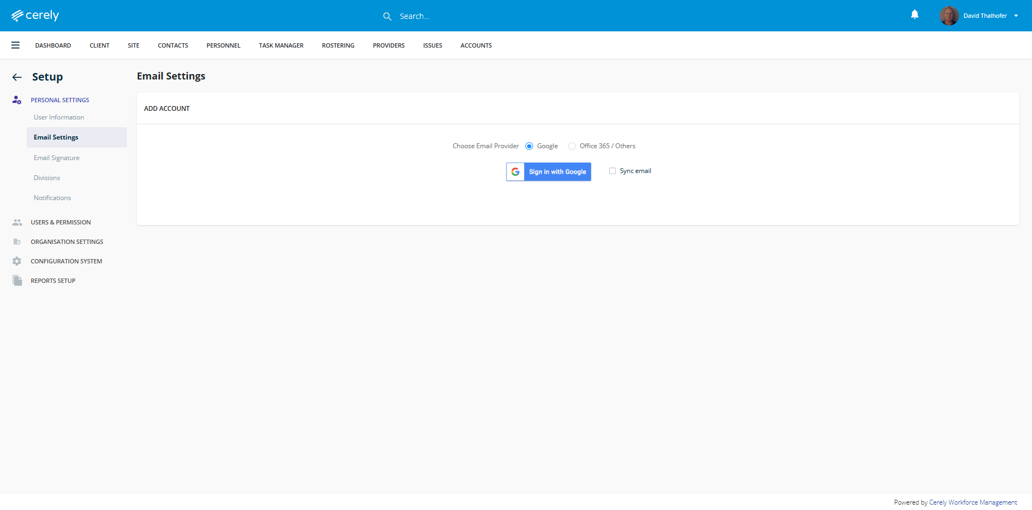This screenshot has height=510, width=1032.
Task: Click the Personal Settings user icon
Action: [x=17, y=100]
